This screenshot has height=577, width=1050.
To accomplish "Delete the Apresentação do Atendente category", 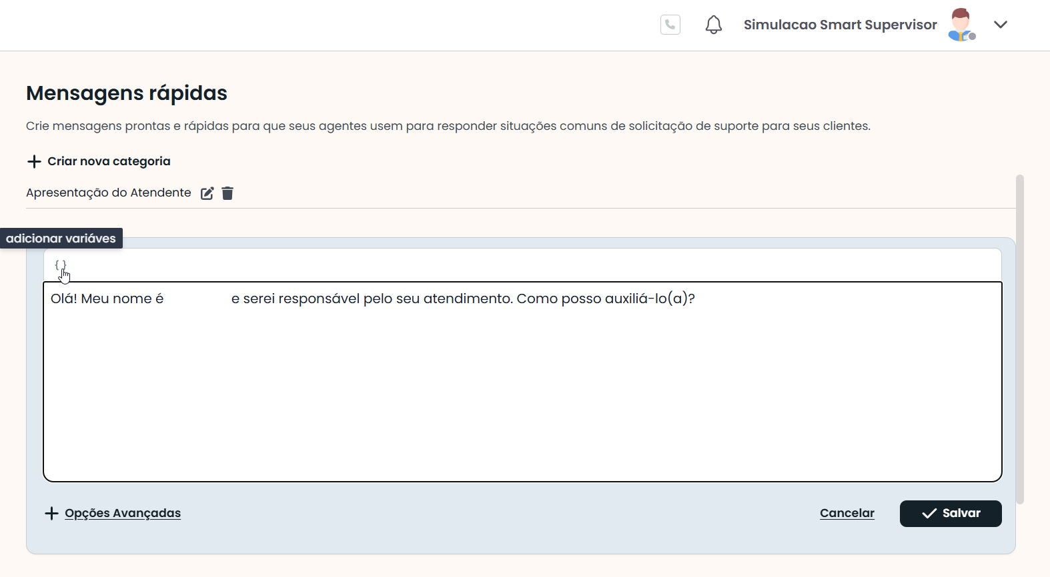I will [227, 193].
